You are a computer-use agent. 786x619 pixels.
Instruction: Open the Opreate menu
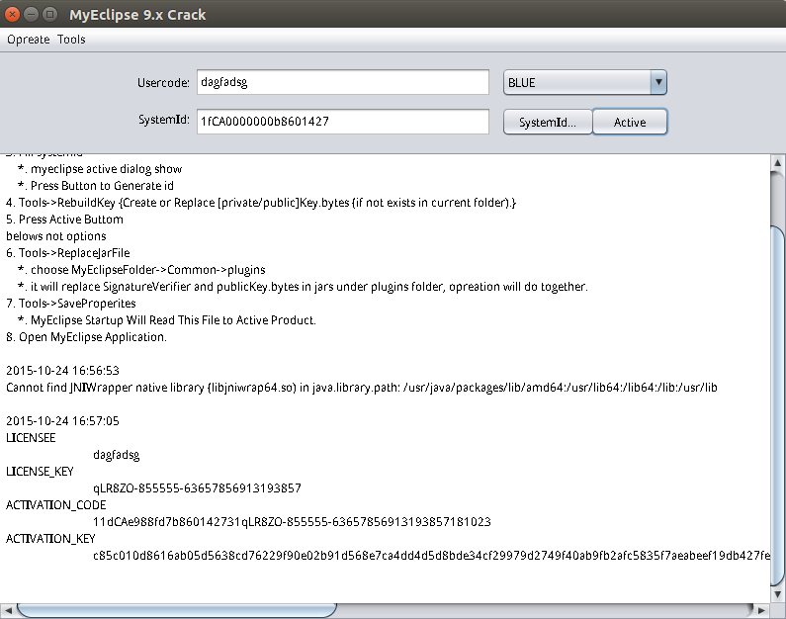click(28, 40)
